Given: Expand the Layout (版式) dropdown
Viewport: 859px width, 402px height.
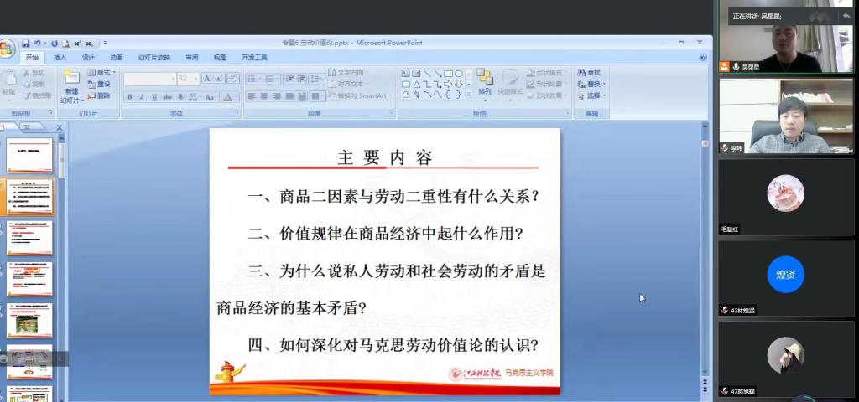Looking at the screenshot, I should point(114,73).
